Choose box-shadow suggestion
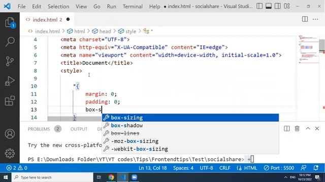This screenshot has height=182, width=325. click(190, 125)
